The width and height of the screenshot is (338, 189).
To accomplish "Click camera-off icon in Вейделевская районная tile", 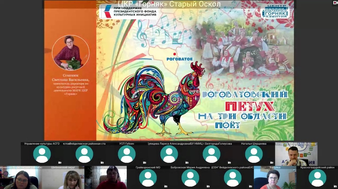I will (x=102, y=163).
